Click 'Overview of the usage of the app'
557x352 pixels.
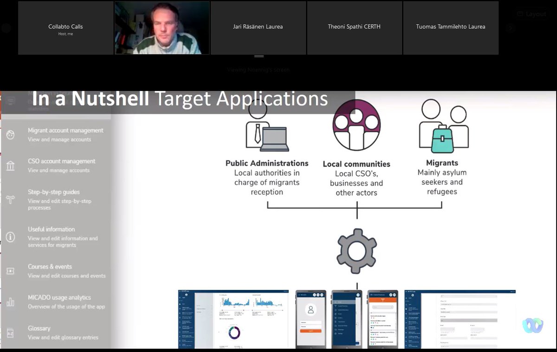coord(66,307)
